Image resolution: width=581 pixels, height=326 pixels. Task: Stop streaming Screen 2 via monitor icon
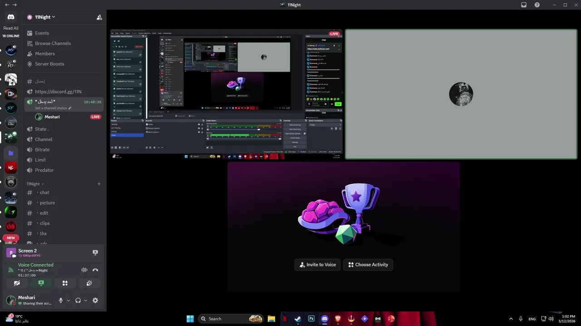pyautogui.click(x=95, y=253)
